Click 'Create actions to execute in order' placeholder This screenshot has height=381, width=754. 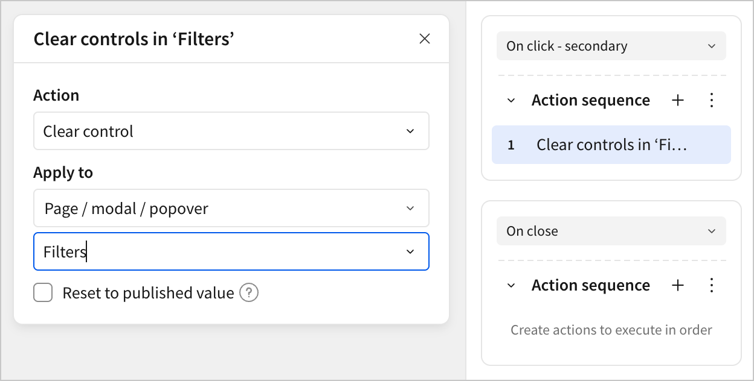(611, 330)
